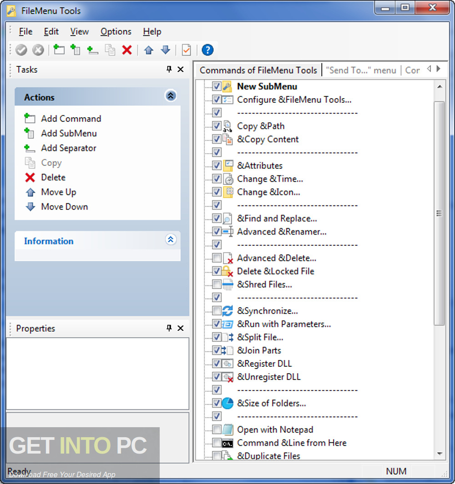Click the Move Up arrow toolbar icon

coord(149,50)
